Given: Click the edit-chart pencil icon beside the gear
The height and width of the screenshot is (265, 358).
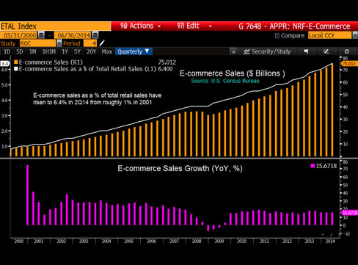Looking at the screenshot, I should click(326, 51).
